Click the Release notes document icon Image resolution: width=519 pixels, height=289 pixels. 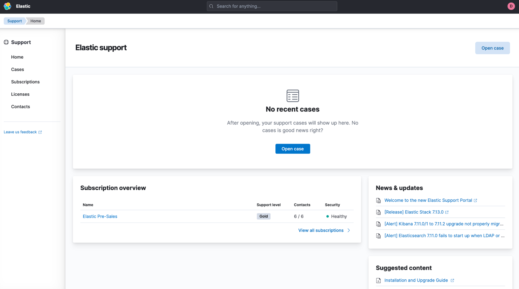pos(378,212)
